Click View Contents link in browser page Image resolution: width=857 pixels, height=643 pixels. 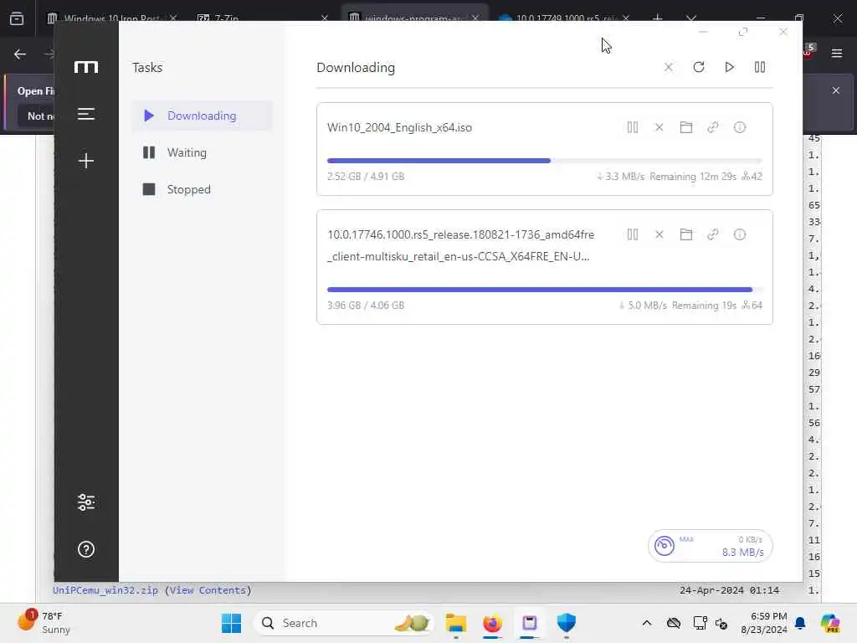pyautogui.click(x=208, y=590)
